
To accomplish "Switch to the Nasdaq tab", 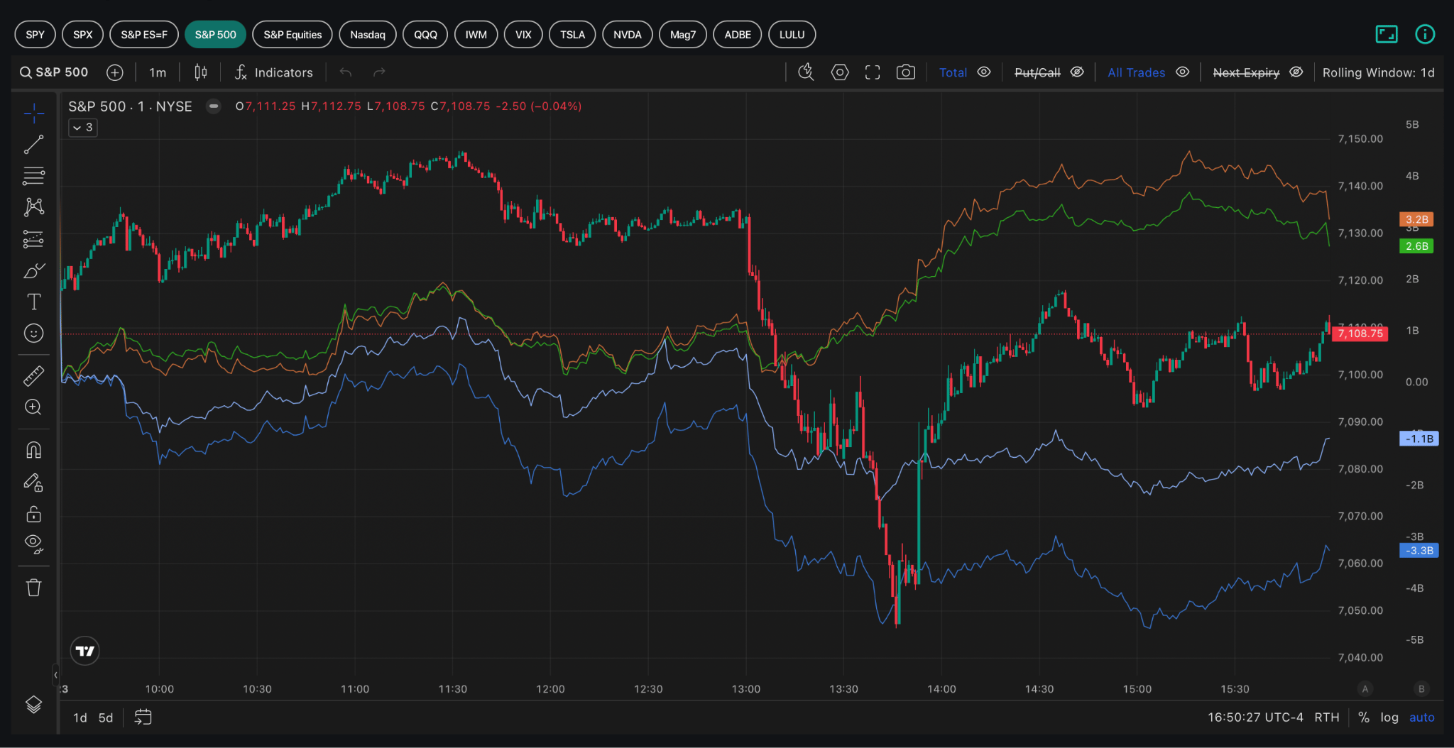I will click(x=367, y=35).
